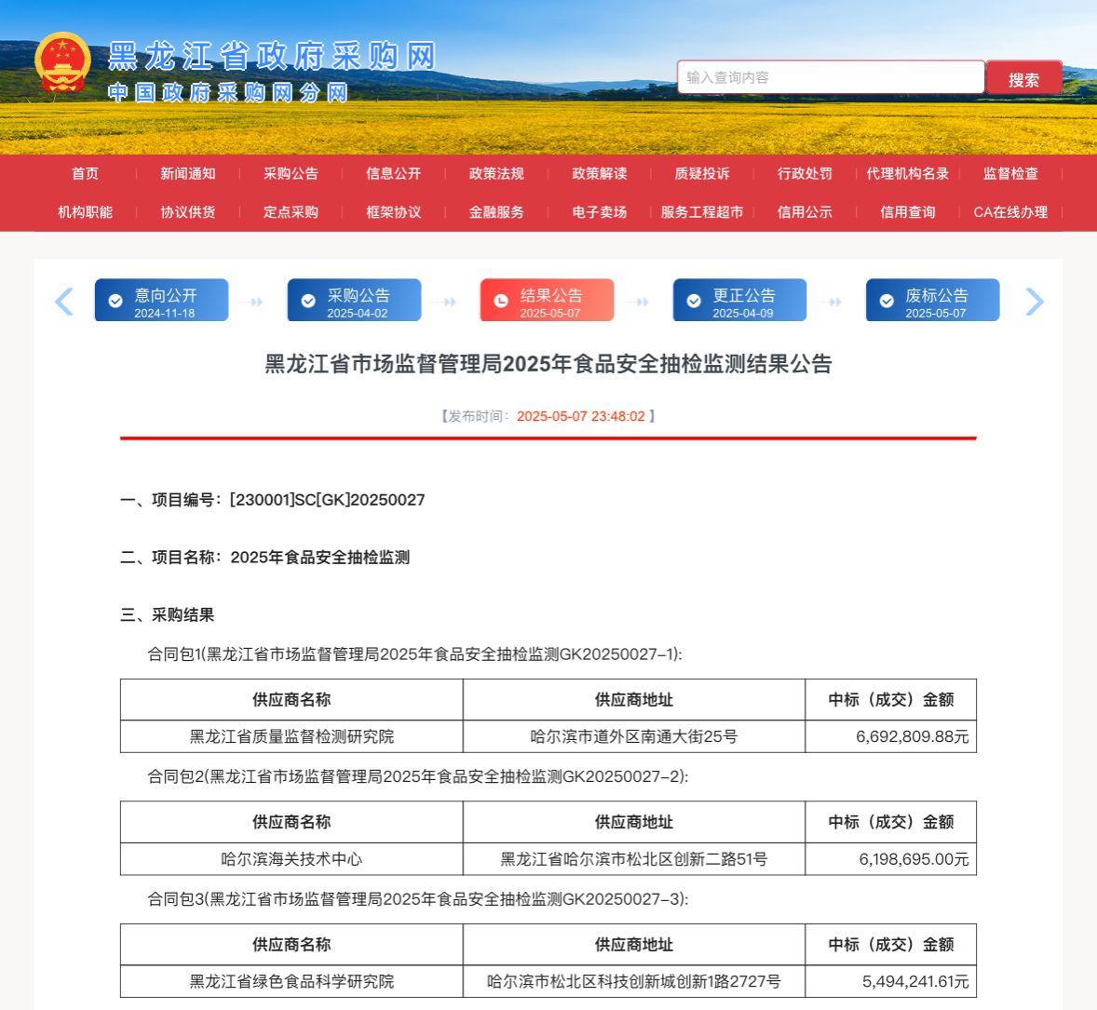Open the 信用查询 navigation item
Screen dimensions: 1097x1010
[x=908, y=212]
